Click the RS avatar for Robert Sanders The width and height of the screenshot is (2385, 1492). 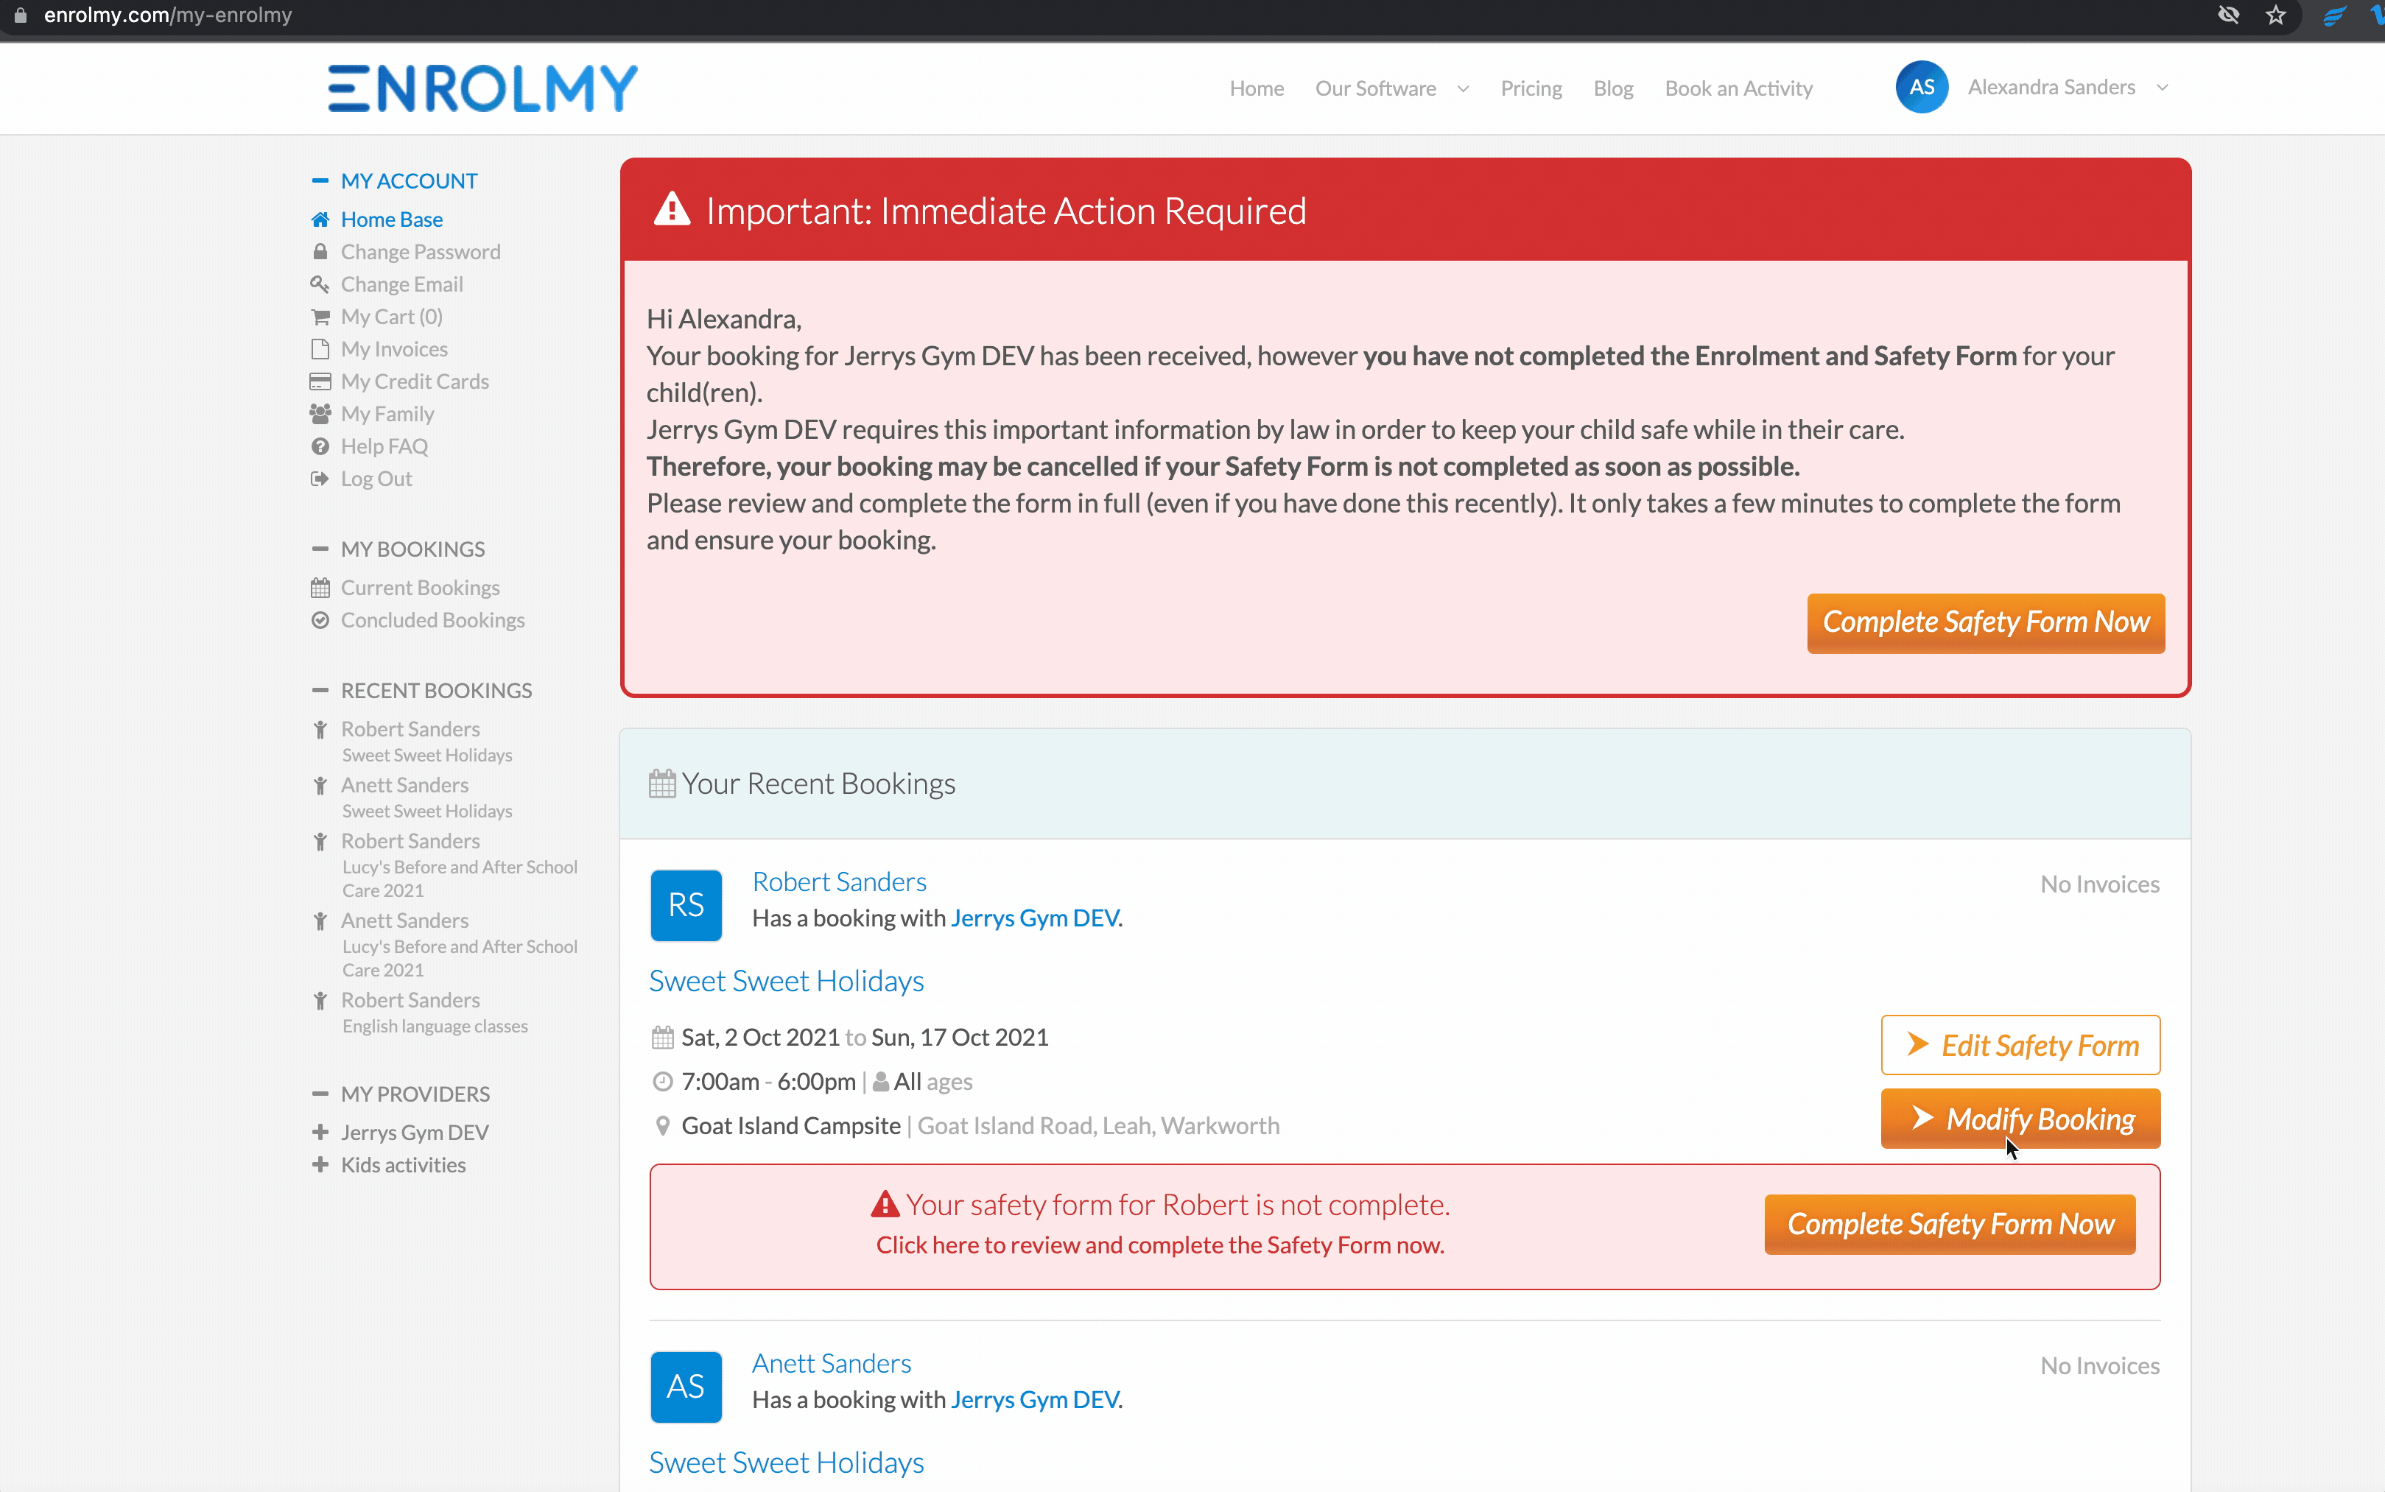click(686, 905)
